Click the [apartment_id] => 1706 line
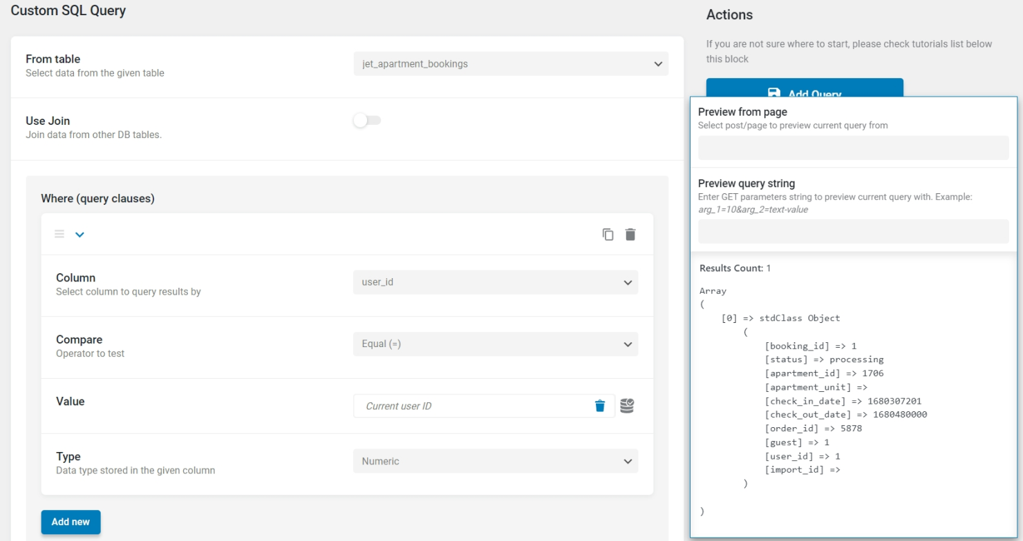 (x=824, y=373)
